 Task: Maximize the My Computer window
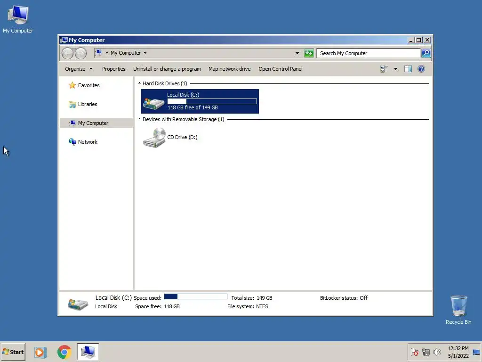(x=418, y=40)
